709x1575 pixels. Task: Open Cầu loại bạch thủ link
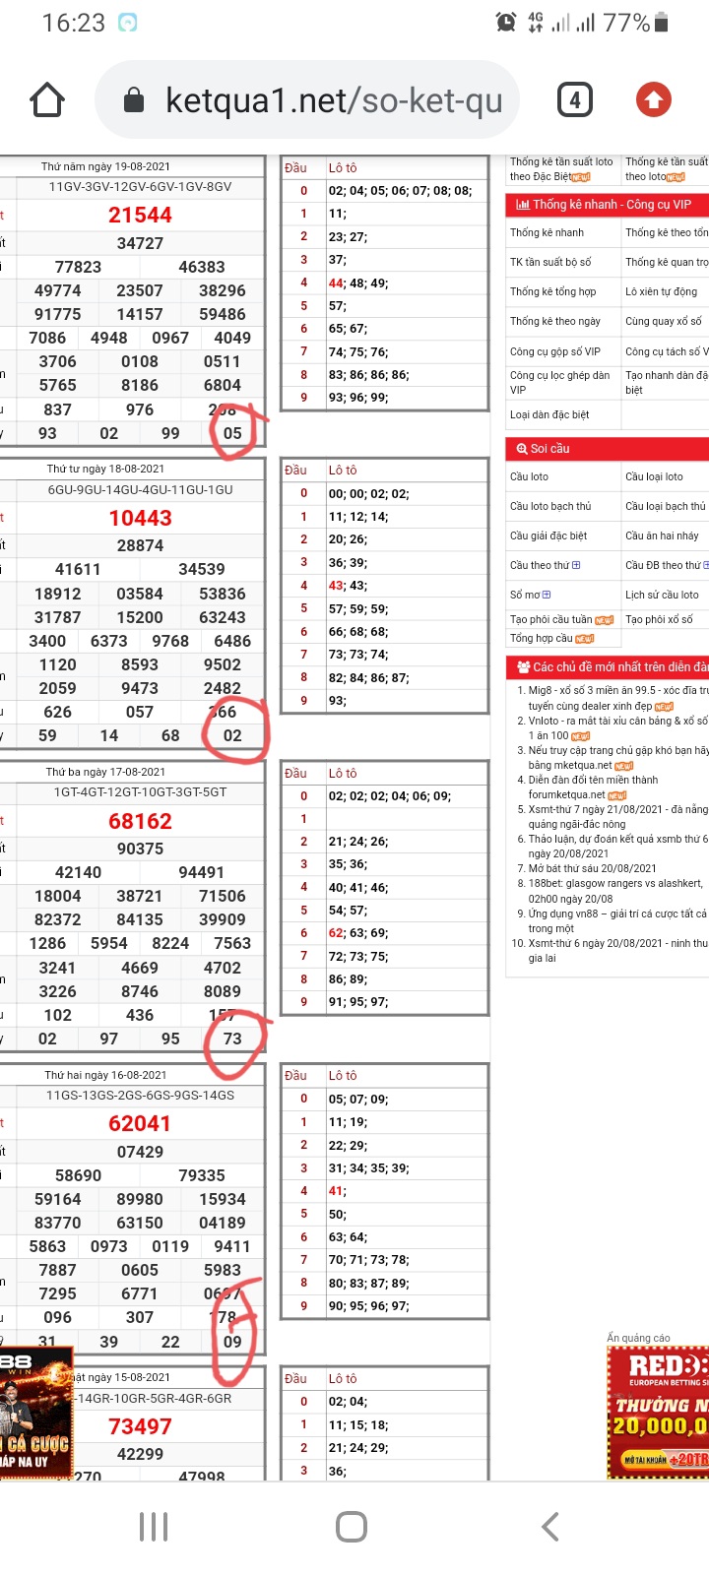click(x=666, y=506)
